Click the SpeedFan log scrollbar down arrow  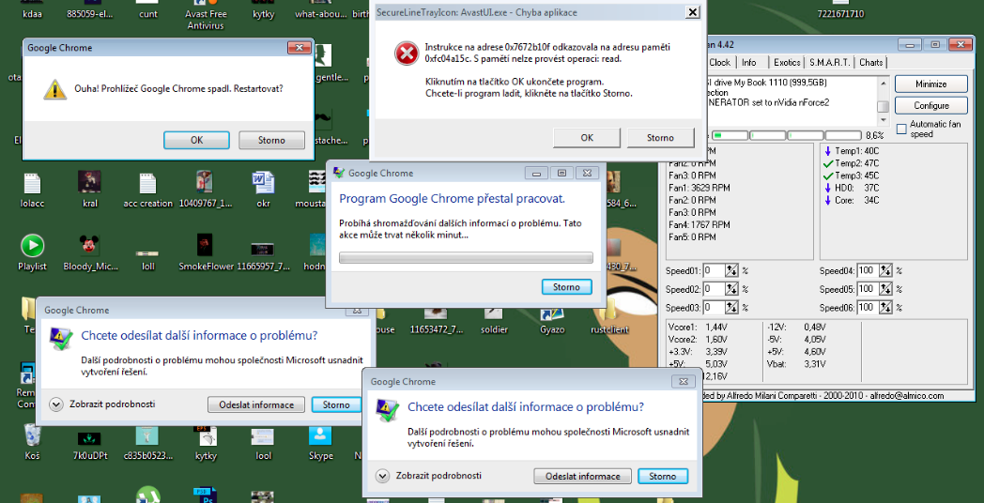(883, 120)
